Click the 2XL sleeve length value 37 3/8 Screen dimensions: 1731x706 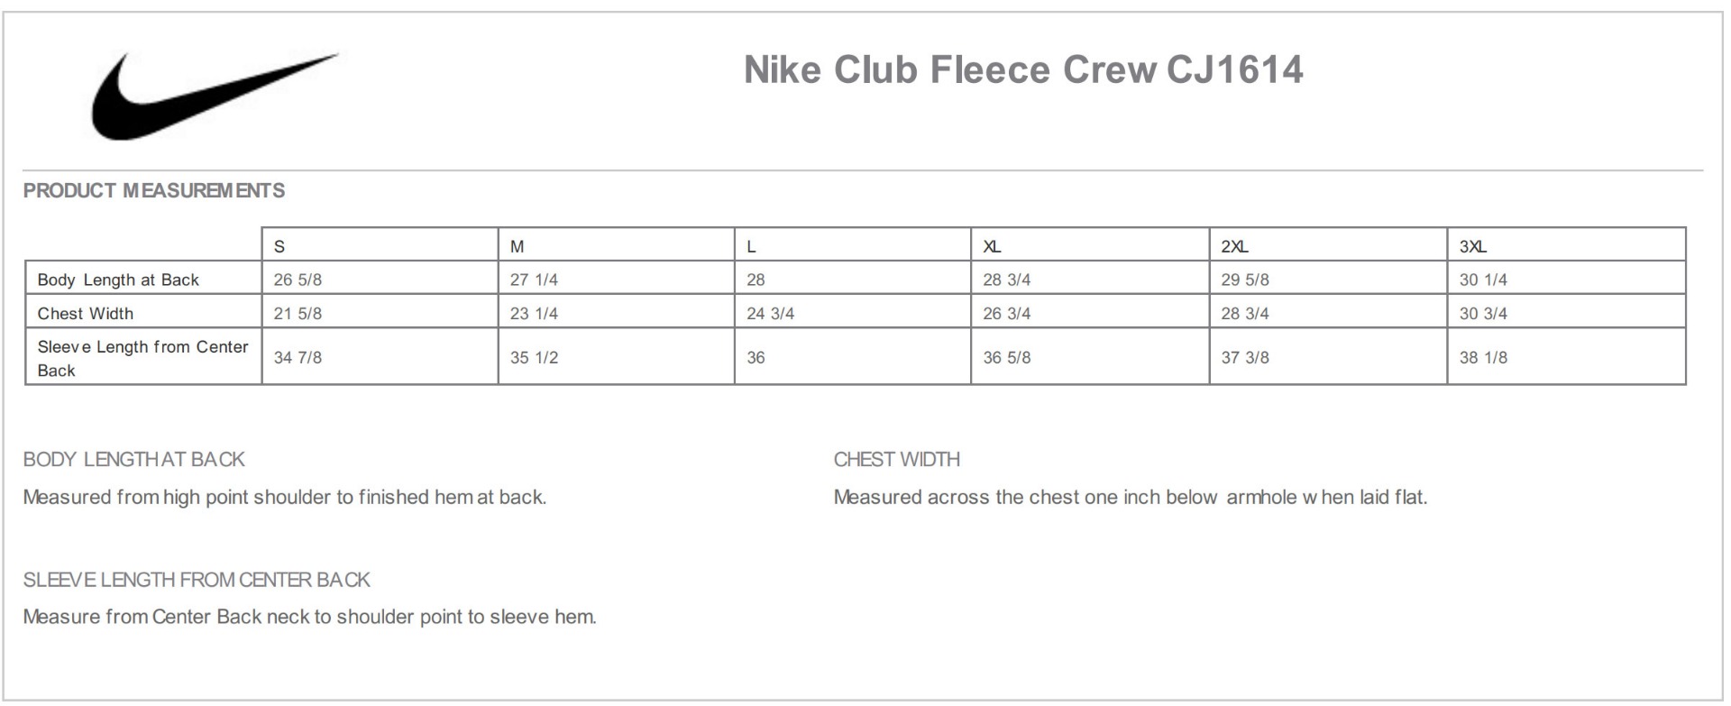coord(1244,358)
